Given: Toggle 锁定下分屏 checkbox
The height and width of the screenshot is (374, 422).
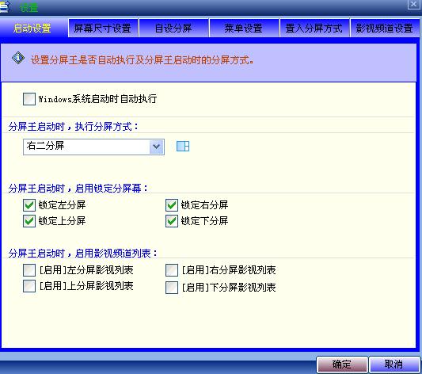Looking at the screenshot, I should [172, 221].
